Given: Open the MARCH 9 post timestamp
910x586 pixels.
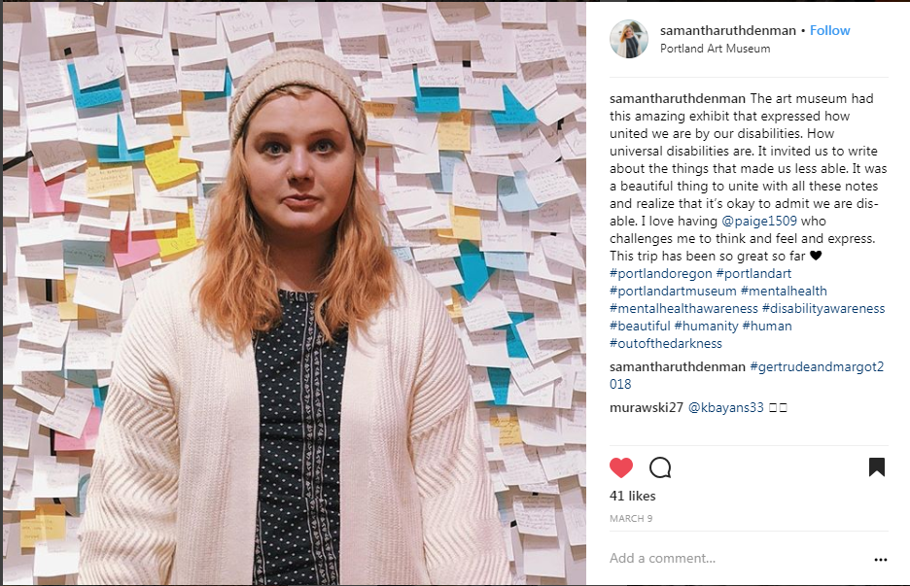Looking at the screenshot, I should point(631,519).
